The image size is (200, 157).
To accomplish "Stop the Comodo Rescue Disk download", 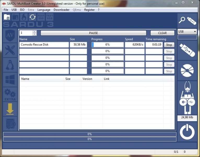I will (x=169, y=45).
